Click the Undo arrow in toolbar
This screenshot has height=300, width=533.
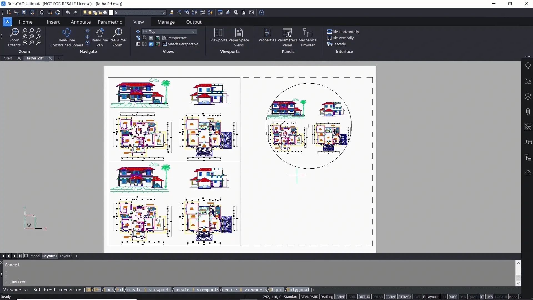click(x=68, y=12)
